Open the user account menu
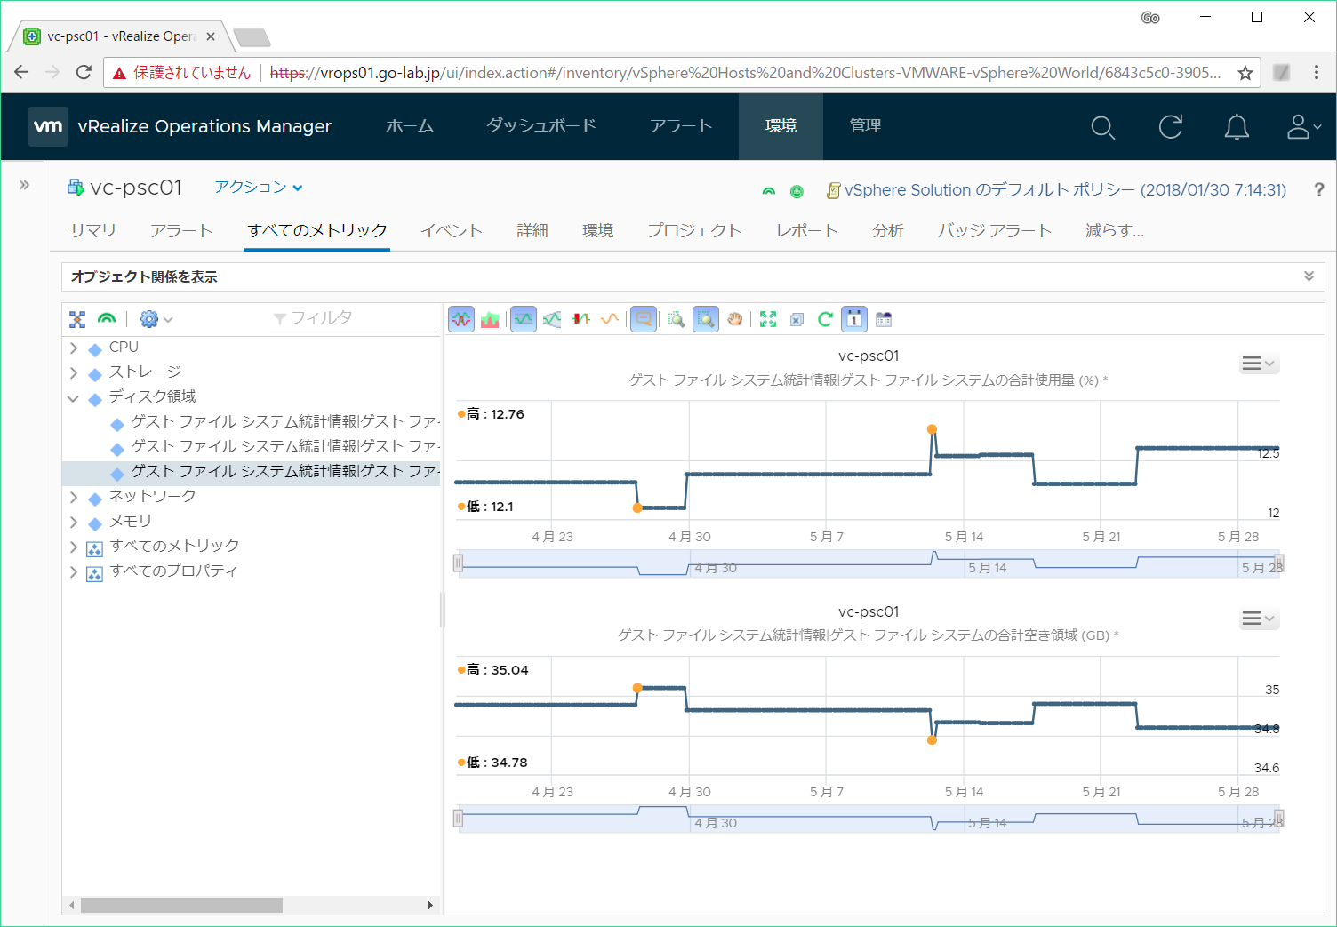 1303,127
